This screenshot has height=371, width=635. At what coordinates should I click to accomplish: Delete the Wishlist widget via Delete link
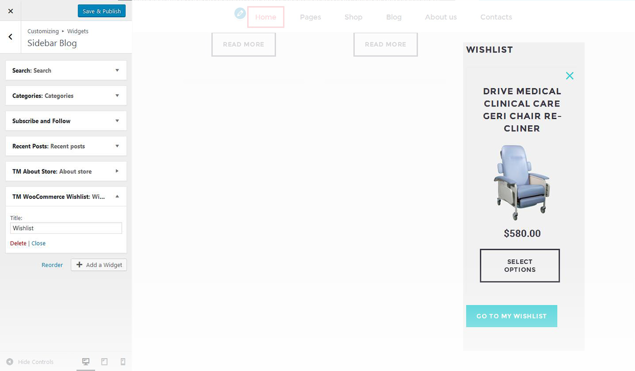[18, 243]
